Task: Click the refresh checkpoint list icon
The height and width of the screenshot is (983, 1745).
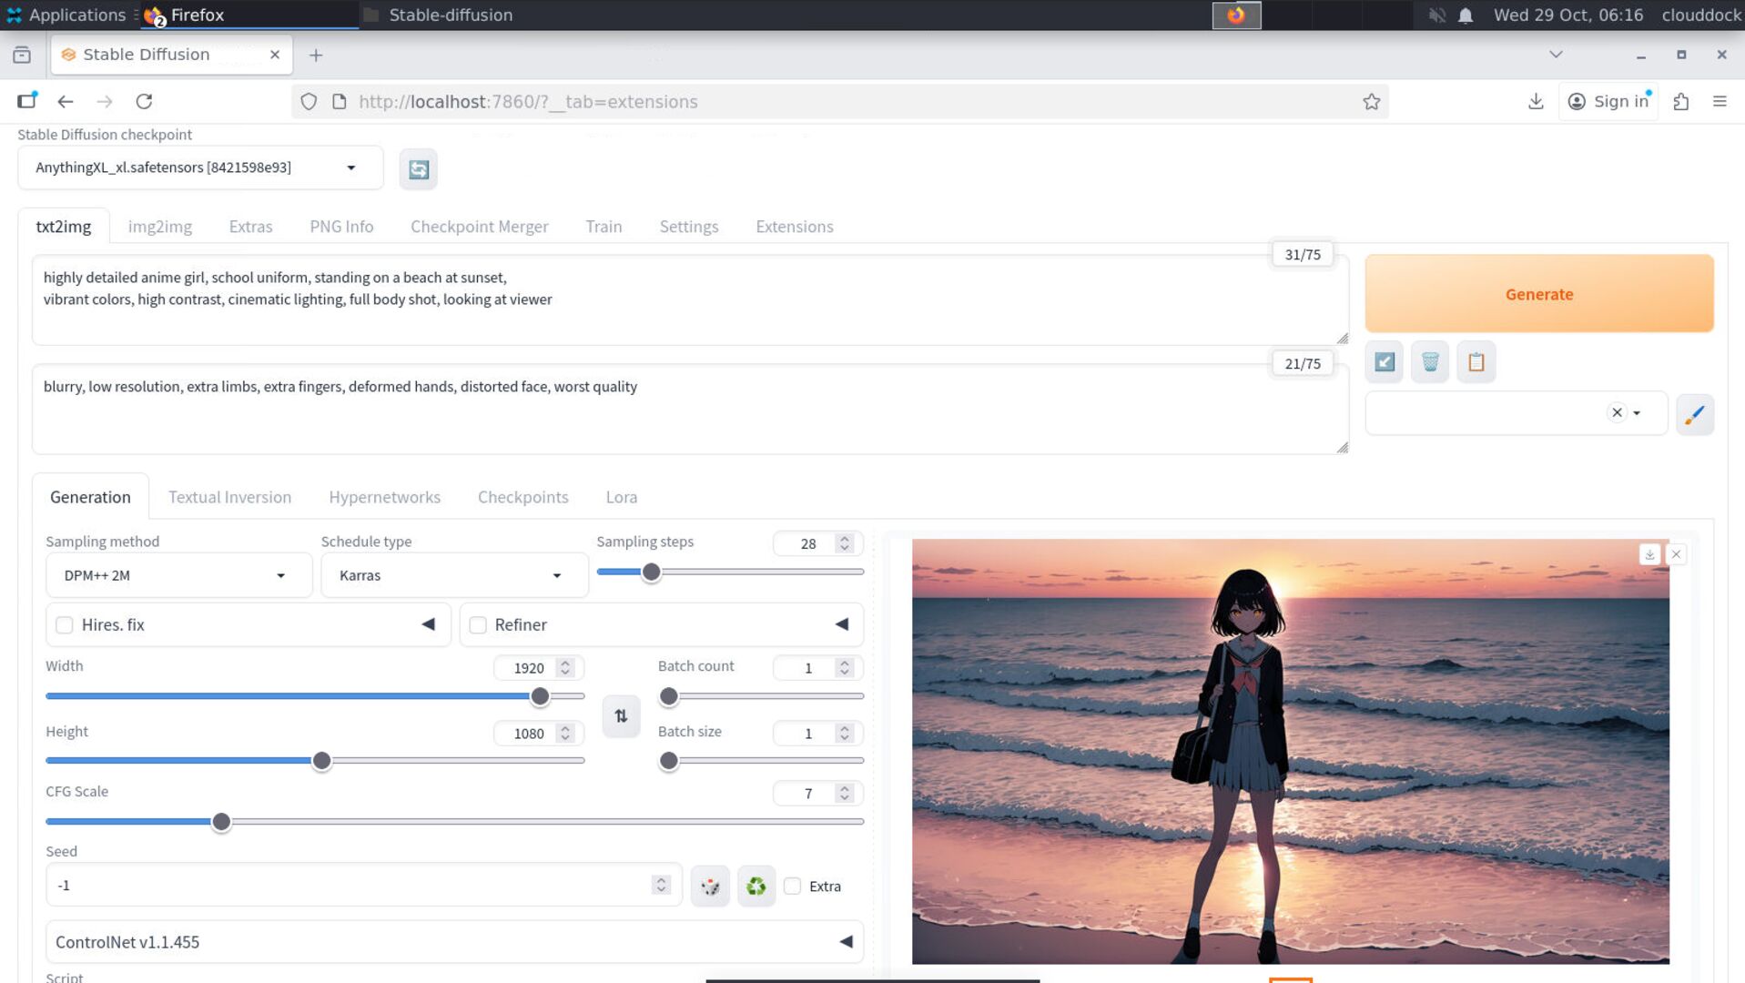Action: pyautogui.click(x=418, y=169)
